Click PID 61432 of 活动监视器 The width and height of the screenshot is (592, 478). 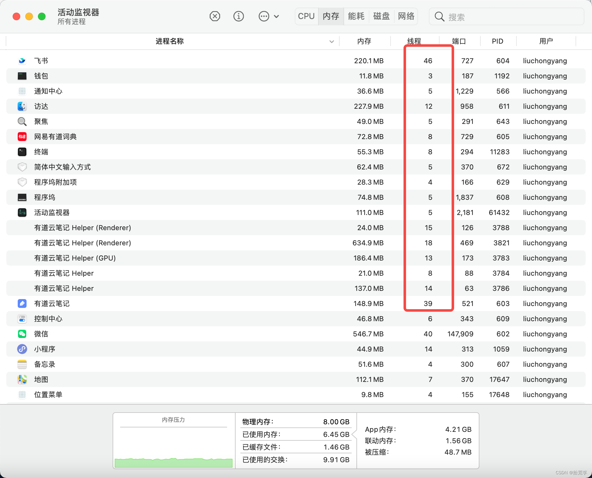(499, 212)
